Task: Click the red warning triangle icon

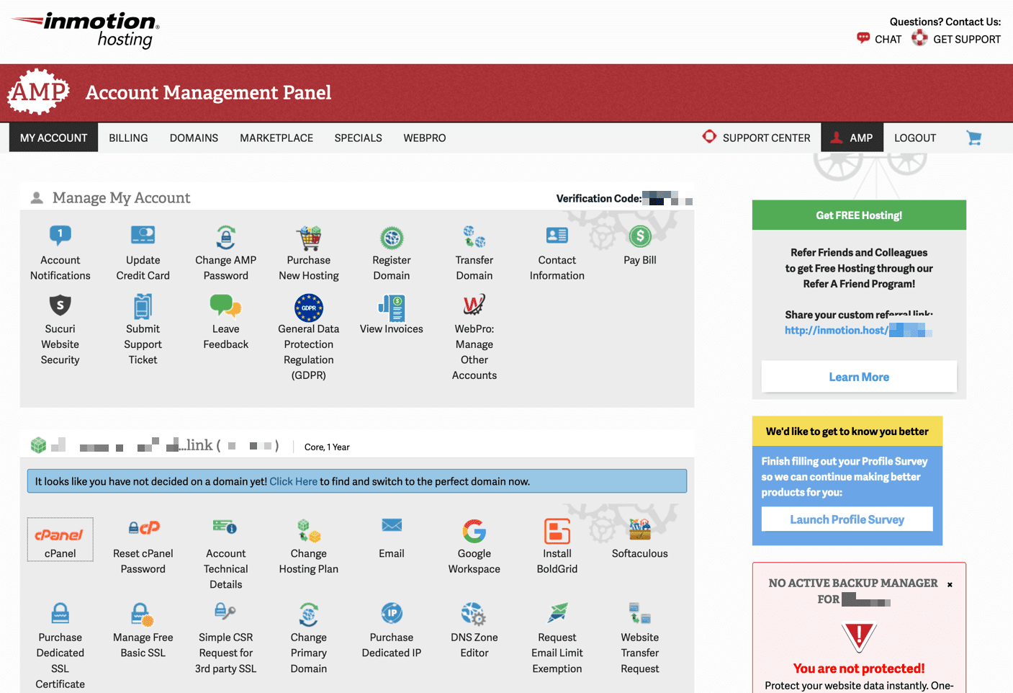Action: point(859,637)
